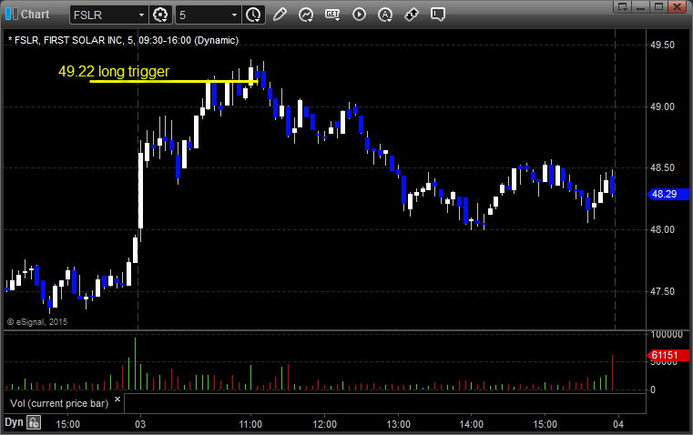
Task: Minimize the Chart window
Action: (x=641, y=6)
